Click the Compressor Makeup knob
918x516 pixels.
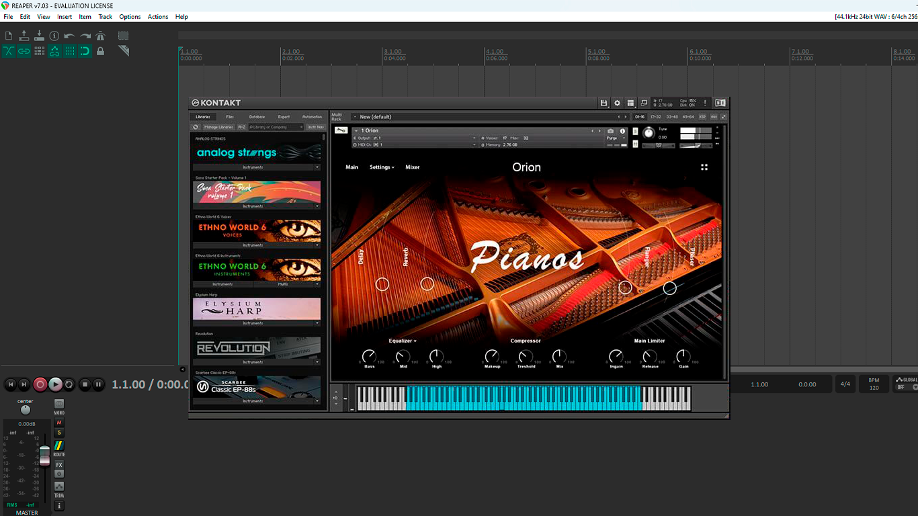(x=492, y=356)
